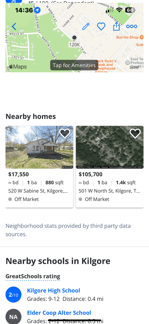This screenshot has width=149, height=324.
Task: Open the Kilgore High School link
Action: click(54, 291)
